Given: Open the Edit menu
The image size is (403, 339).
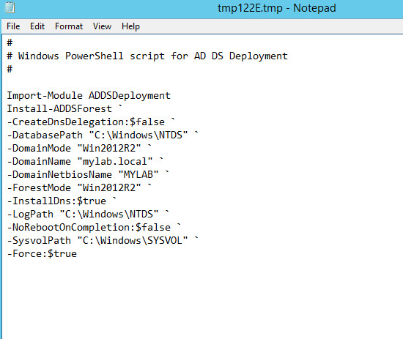Looking at the screenshot, I should pos(37,26).
